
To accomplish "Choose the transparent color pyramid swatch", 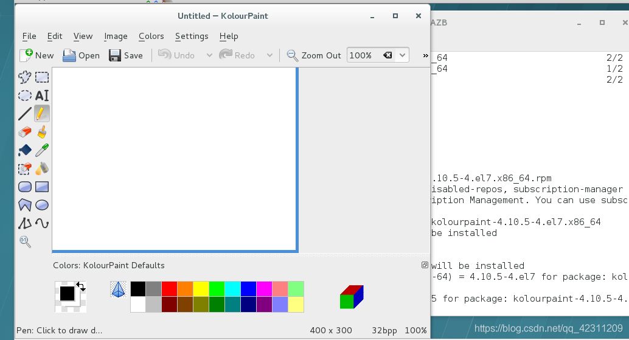I will (x=119, y=290).
